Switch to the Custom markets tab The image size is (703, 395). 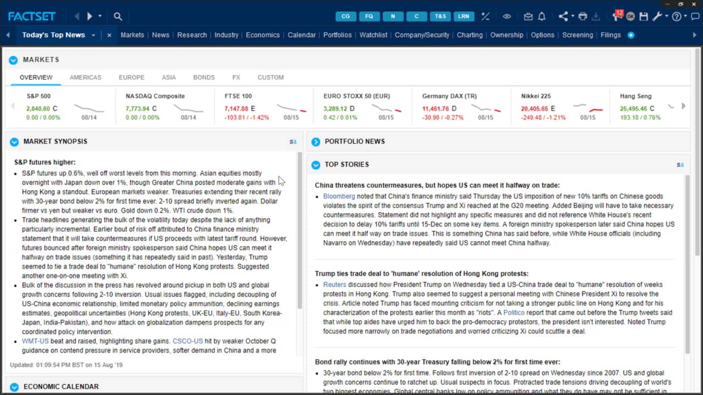(x=271, y=77)
